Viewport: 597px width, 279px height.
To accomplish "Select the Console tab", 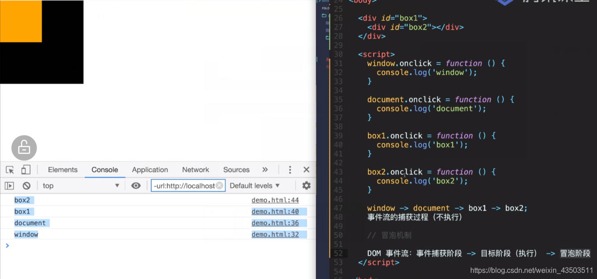I will point(105,170).
